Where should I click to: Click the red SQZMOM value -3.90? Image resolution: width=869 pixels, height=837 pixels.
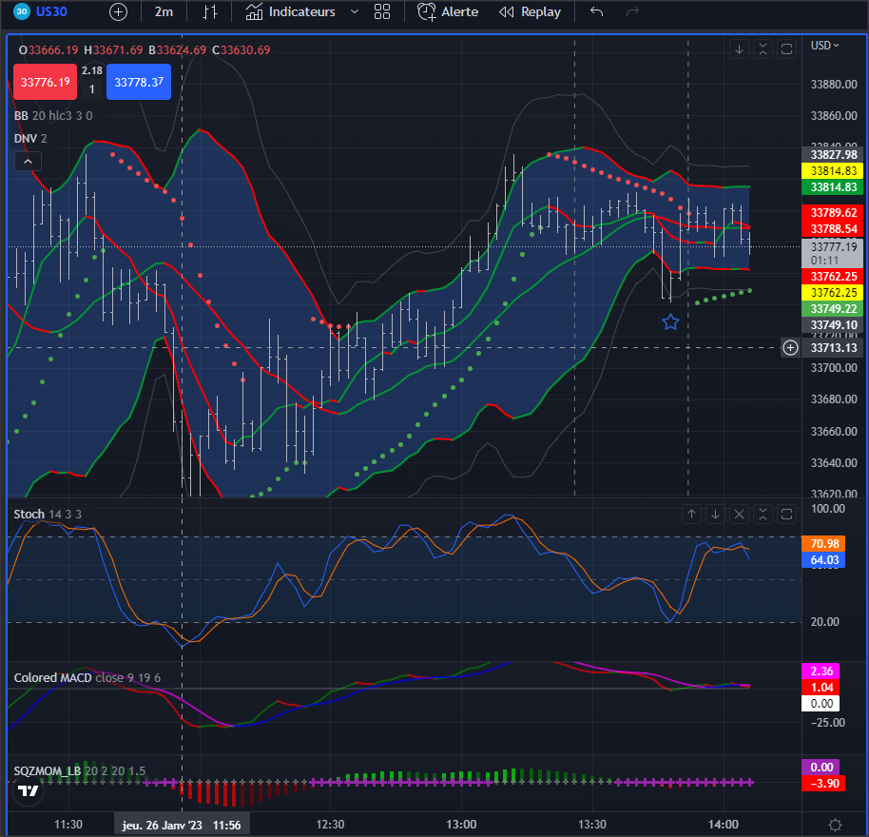coord(823,783)
